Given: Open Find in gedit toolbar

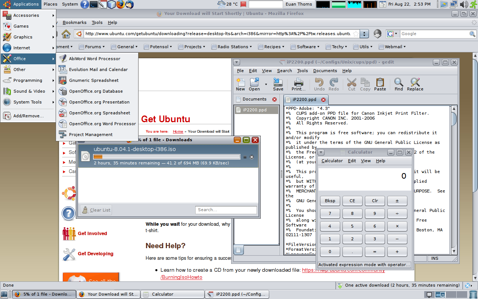Looking at the screenshot, I should 399,84.
